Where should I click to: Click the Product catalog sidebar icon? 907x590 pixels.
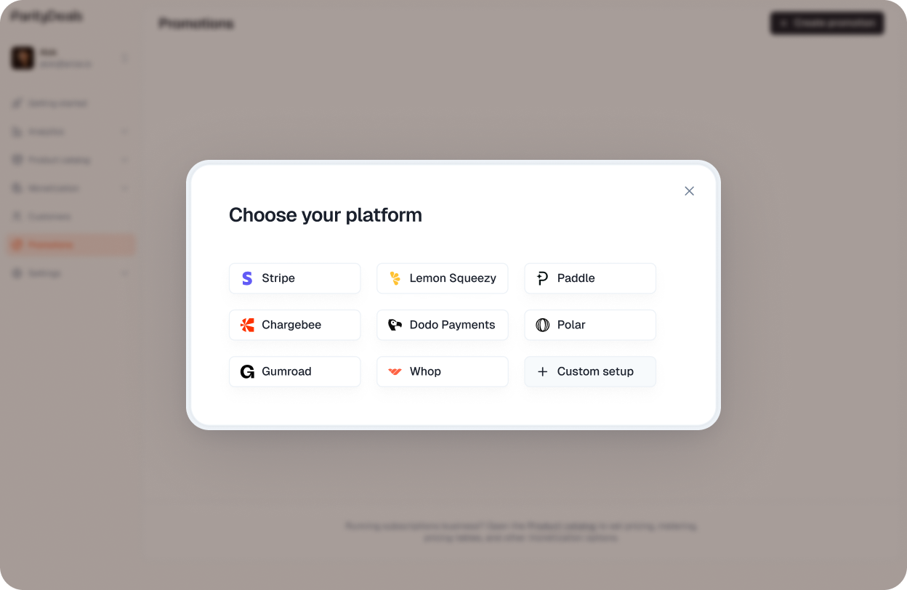pos(17,160)
